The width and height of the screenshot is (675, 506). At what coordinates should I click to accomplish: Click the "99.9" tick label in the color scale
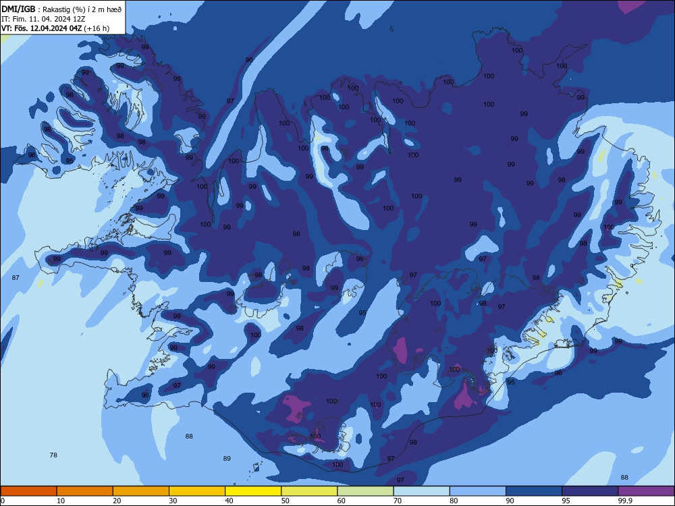click(x=625, y=501)
